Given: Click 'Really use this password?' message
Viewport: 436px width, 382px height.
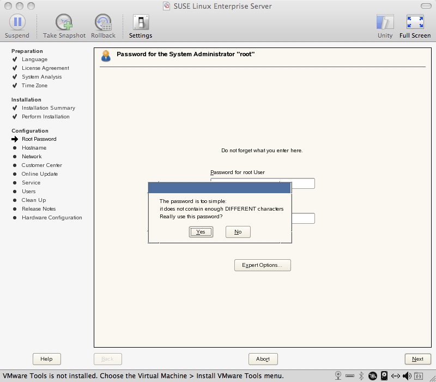Looking at the screenshot, I should 191,217.
